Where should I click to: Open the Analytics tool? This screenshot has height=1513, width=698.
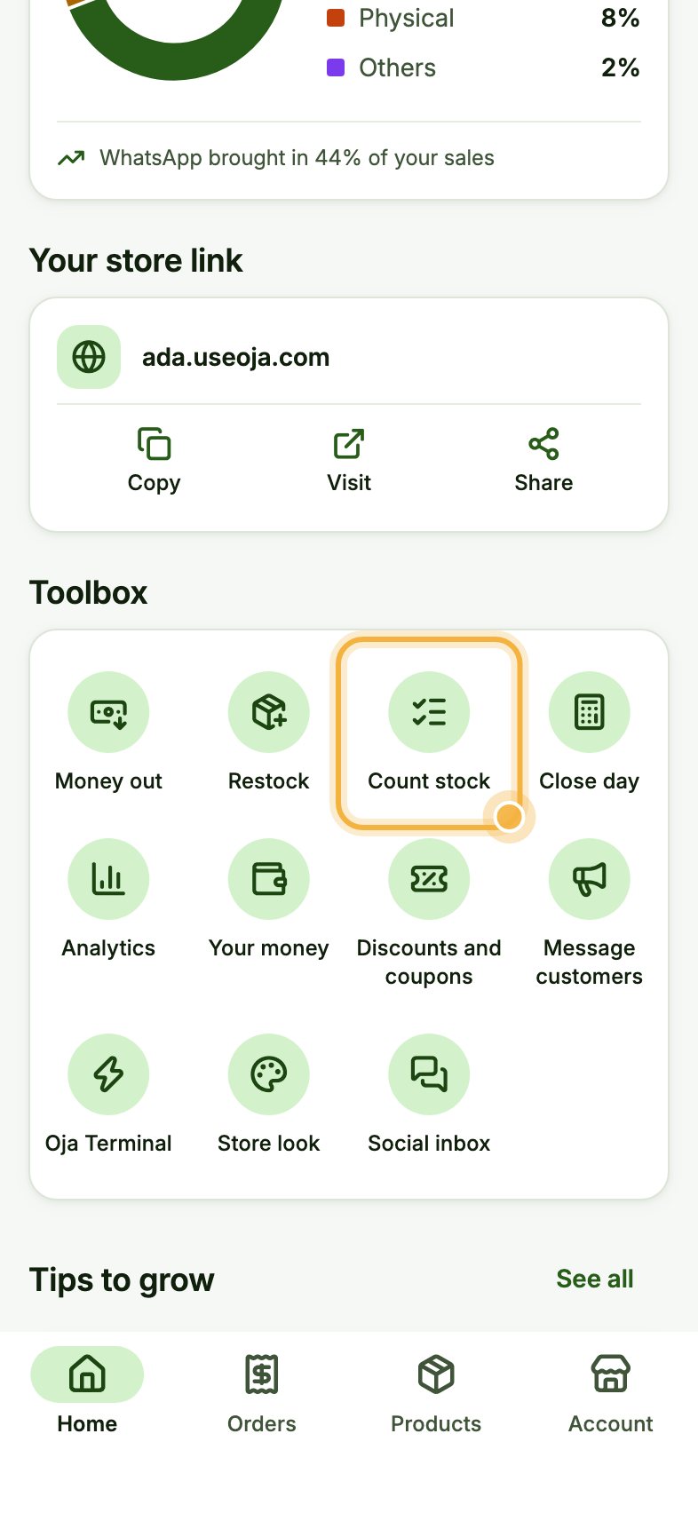point(108,899)
